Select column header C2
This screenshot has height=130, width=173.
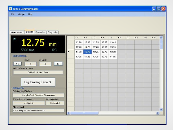coord(87,38)
